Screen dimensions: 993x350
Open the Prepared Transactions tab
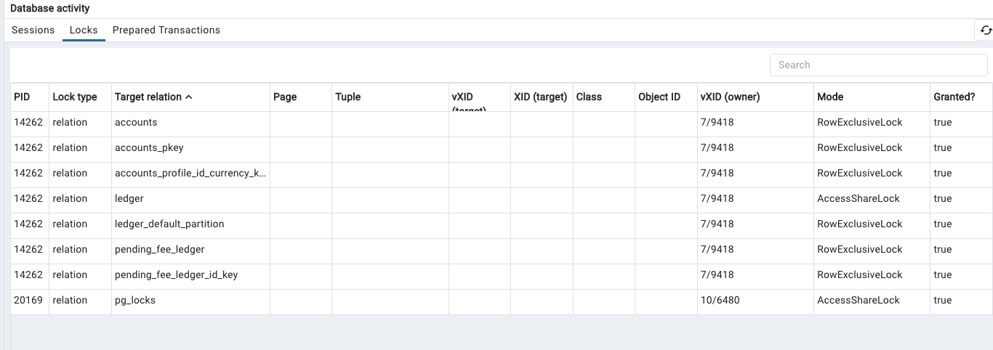click(166, 30)
